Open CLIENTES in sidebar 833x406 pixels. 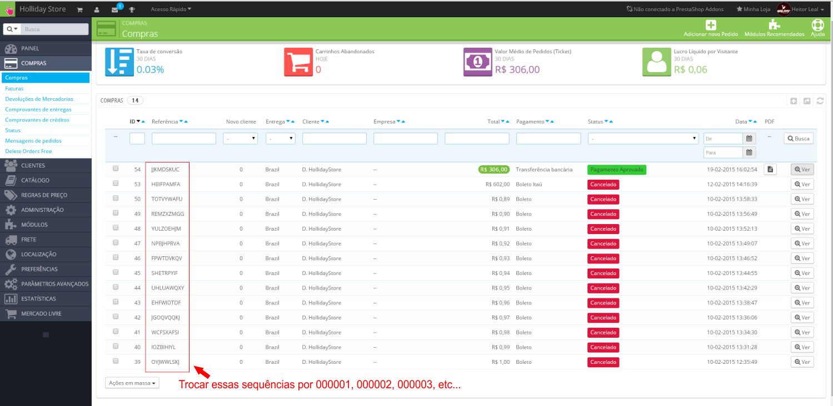[46, 165]
